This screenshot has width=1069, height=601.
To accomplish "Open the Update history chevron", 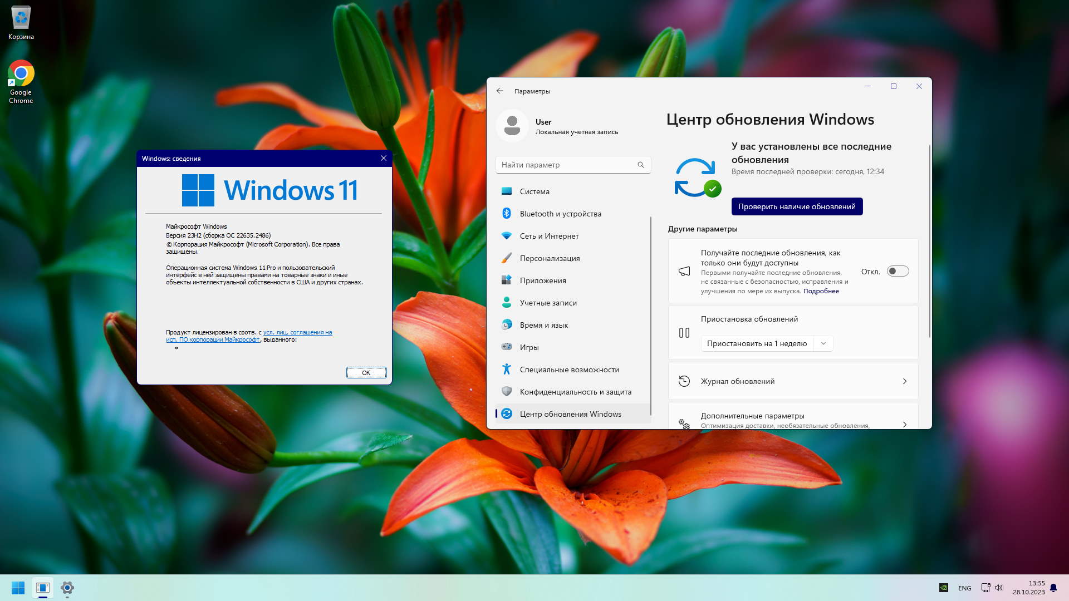I will point(904,381).
